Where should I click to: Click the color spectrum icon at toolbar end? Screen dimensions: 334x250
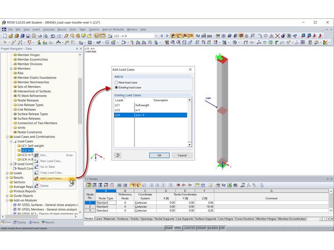tap(325, 42)
